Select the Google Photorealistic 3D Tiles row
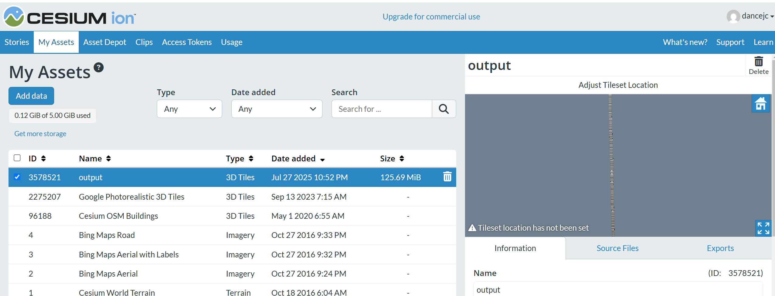This screenshot has height=296, width=775. tap(232, 197)
